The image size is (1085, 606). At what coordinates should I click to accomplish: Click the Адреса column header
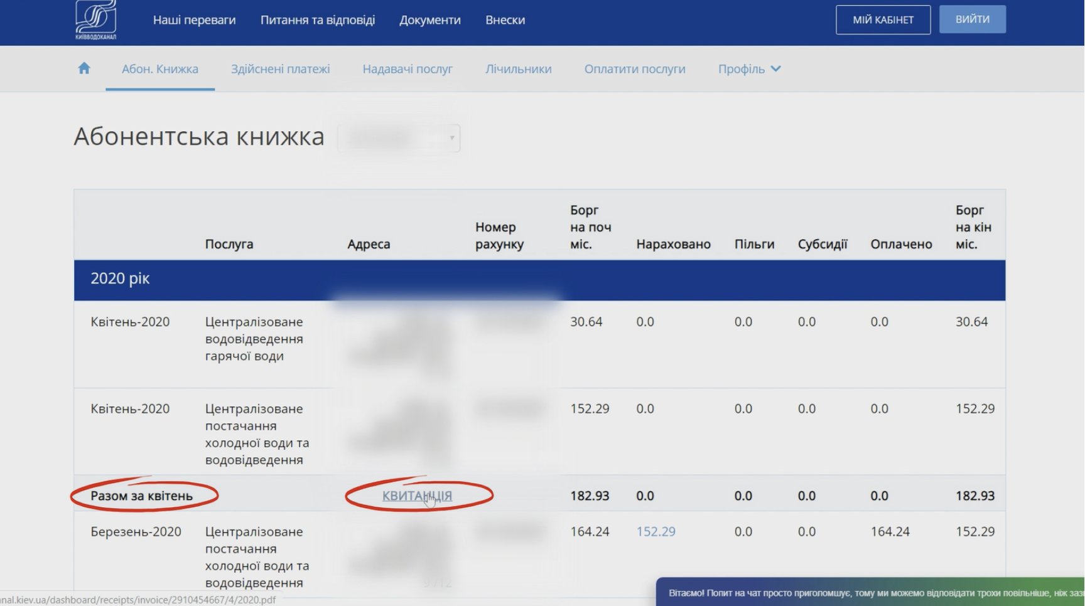pyautogui.click(x=369, y=244)
